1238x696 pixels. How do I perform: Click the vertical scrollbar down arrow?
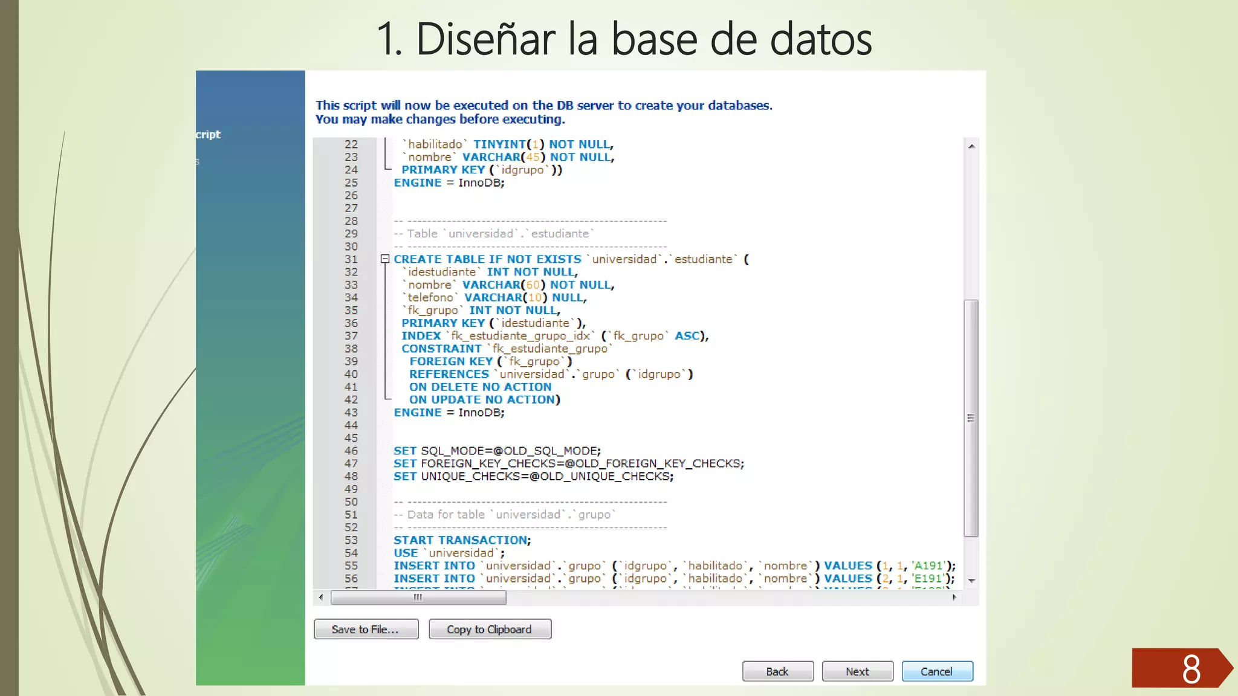971,581
